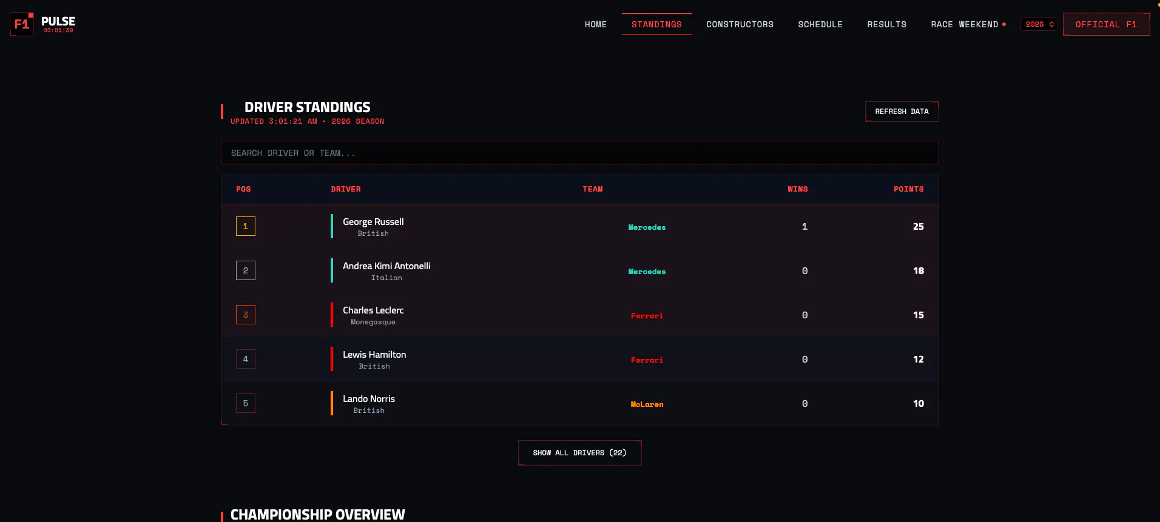
Task: Select driver name Lewis Hamilton
Action: pos(374,355)
